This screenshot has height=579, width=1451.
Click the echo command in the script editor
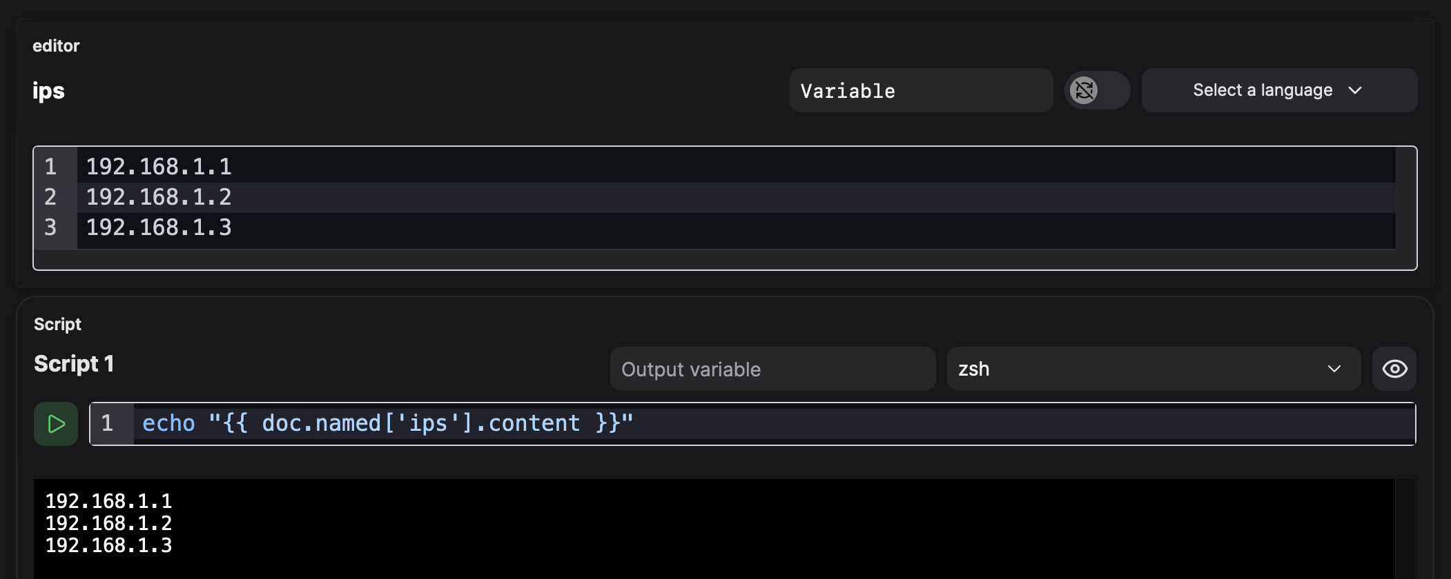click(168, 423)
